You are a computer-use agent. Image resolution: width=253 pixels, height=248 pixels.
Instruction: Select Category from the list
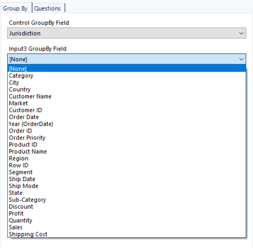click(126, 75)
